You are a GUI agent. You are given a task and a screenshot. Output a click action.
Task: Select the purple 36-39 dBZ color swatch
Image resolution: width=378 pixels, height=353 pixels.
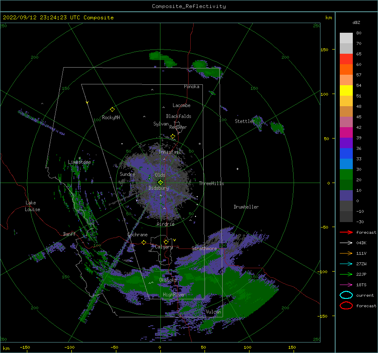click(346, 143)
